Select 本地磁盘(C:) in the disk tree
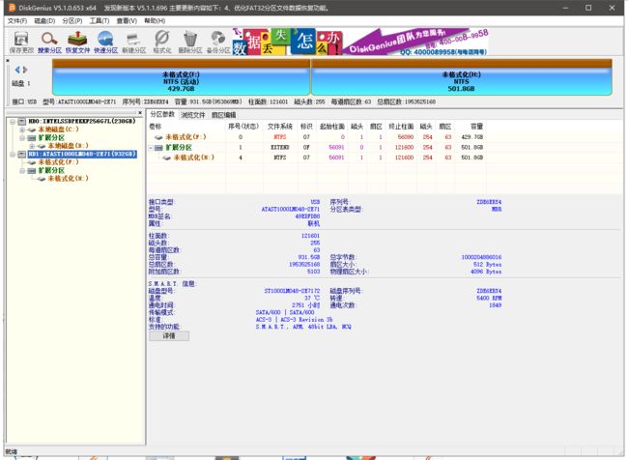 (59, 129)
